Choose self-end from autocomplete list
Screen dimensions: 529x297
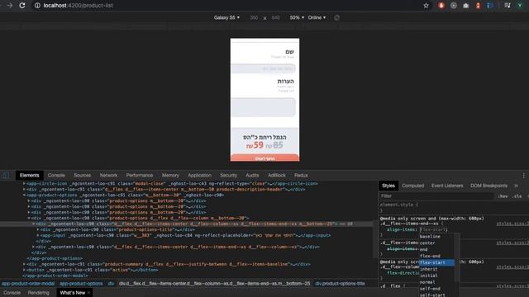[437, 289]
